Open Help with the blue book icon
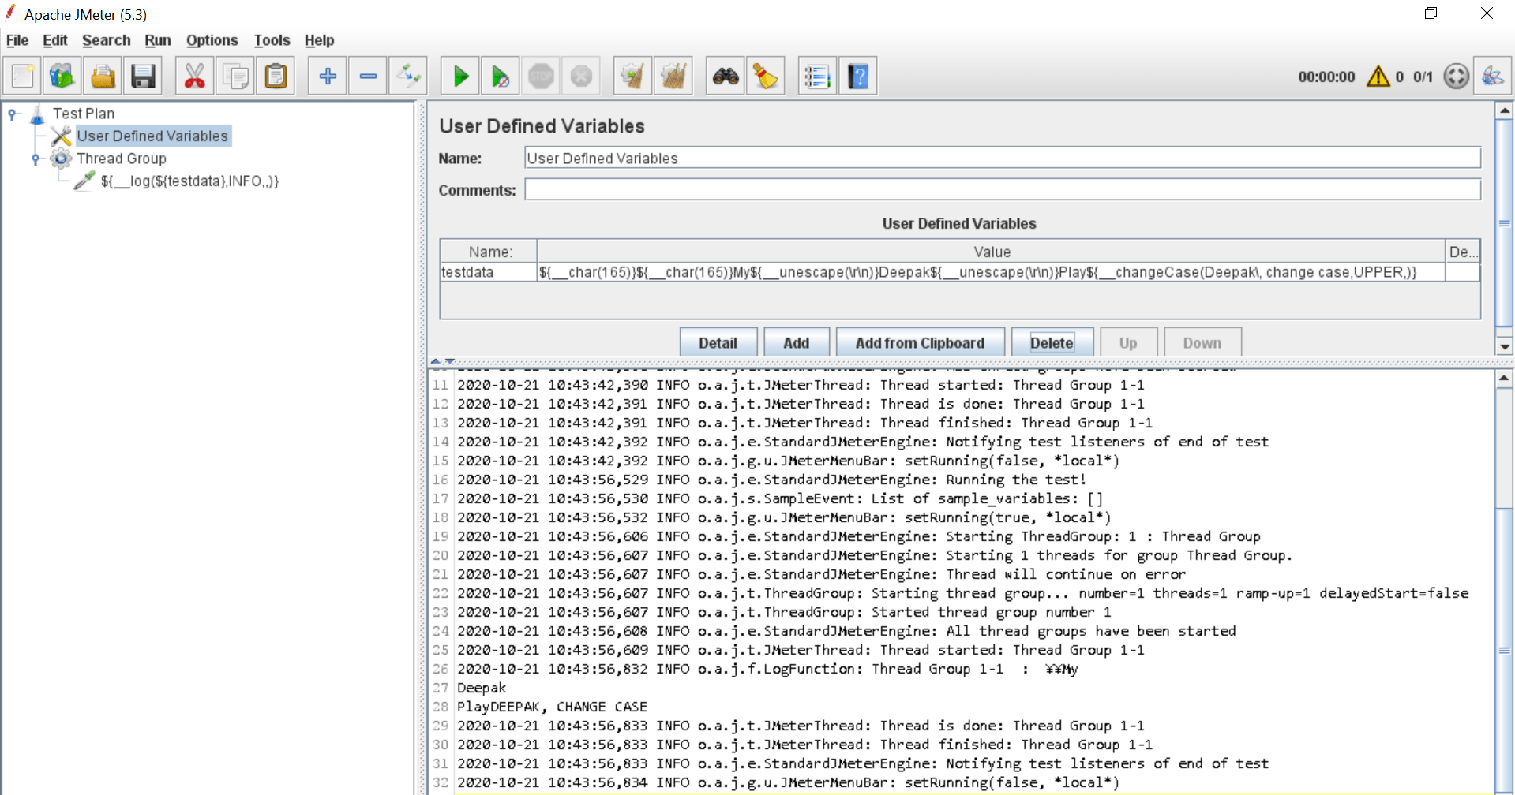 (x=858, y=76)
